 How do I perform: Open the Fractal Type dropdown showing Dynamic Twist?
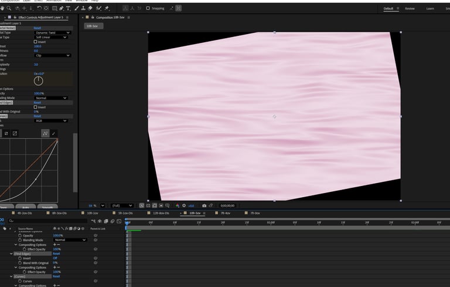coord(52,33)
